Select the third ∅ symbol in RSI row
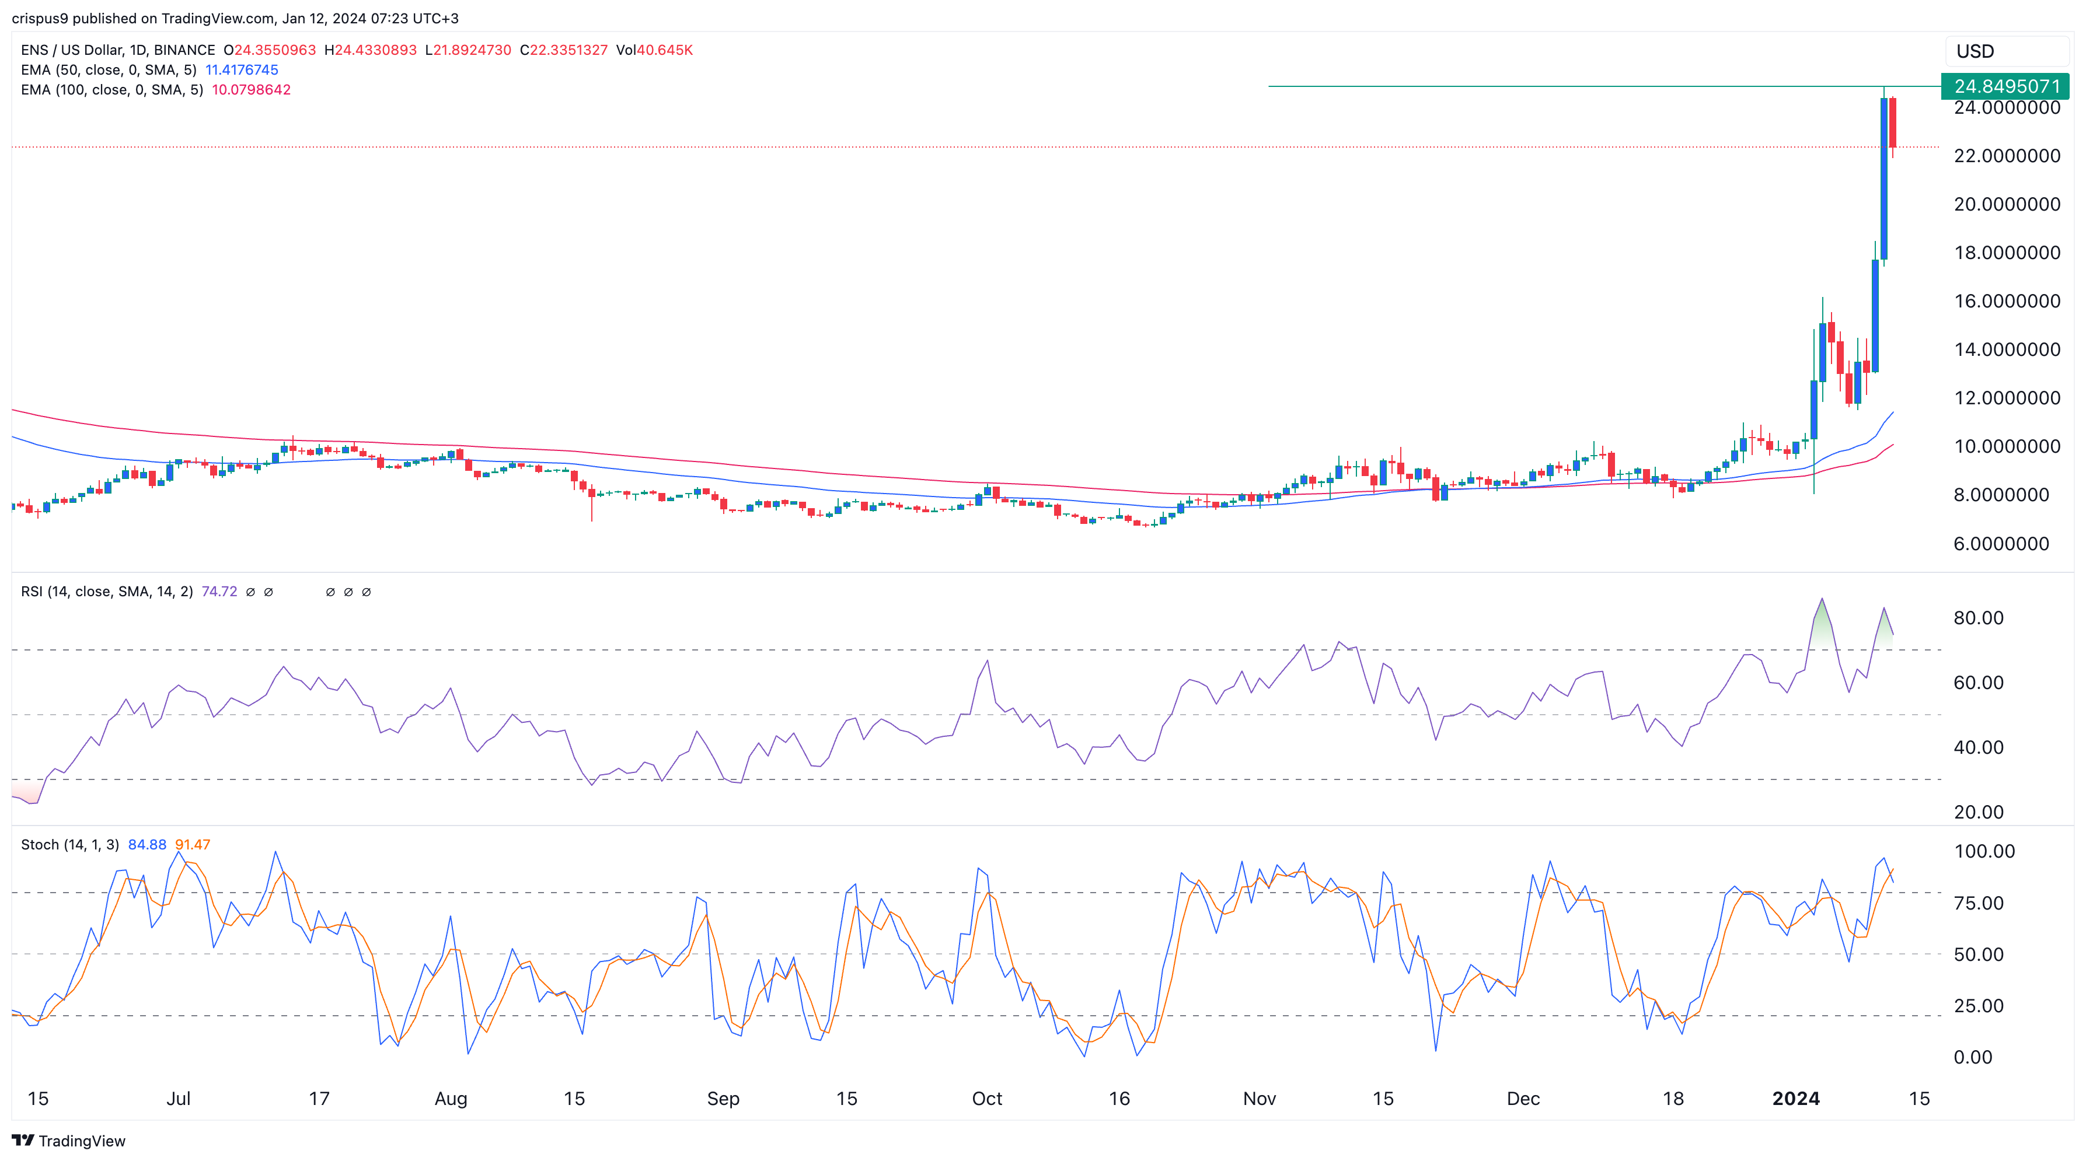 [330, 592]
